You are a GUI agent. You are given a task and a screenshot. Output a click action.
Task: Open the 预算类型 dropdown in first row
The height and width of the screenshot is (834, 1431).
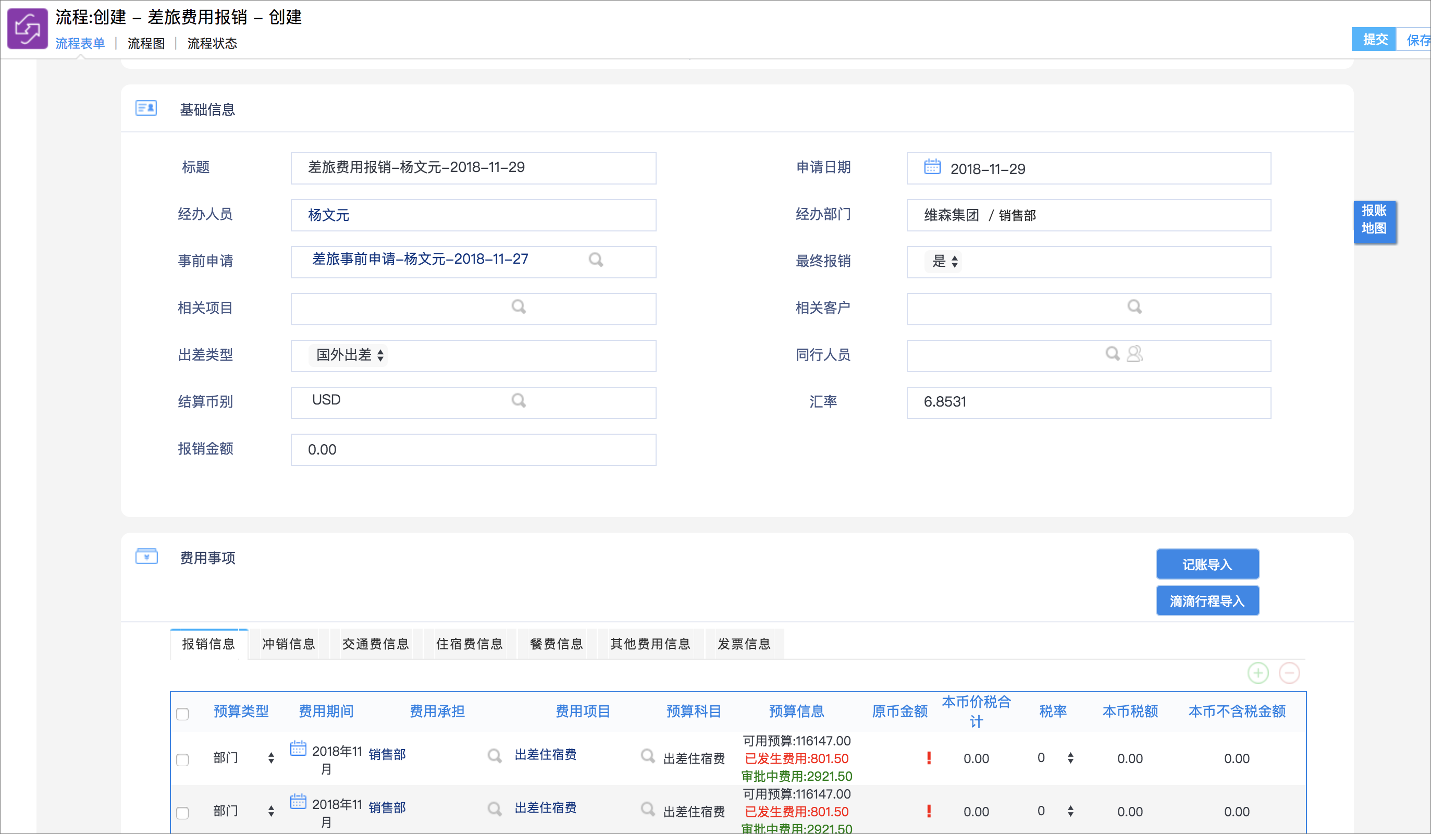[x=243, y=758]
